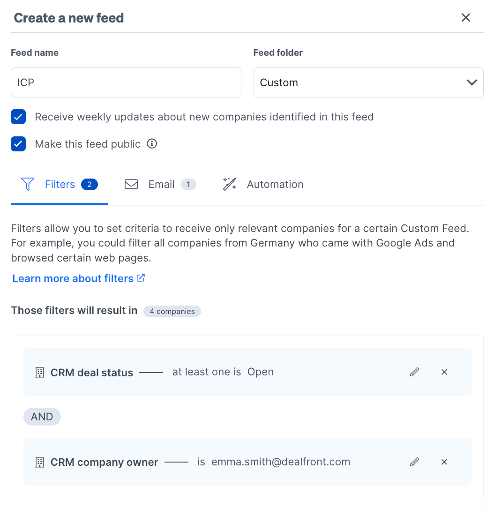Switch to the Email tab
494x508 pixels.
tap(160, 184)
